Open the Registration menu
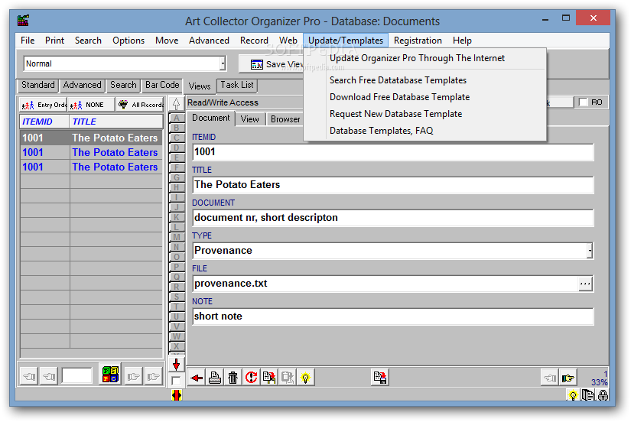The image size is (631, 422). click(x=418, y=41)
